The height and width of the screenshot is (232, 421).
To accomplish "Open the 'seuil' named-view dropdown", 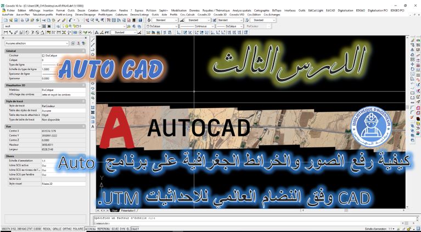I will coord(23,26).
